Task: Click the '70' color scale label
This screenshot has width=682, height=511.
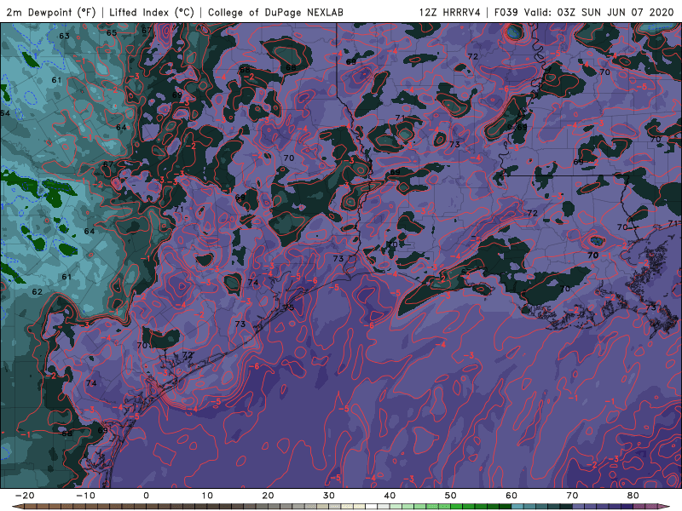Action: click(x=572, y=496)
